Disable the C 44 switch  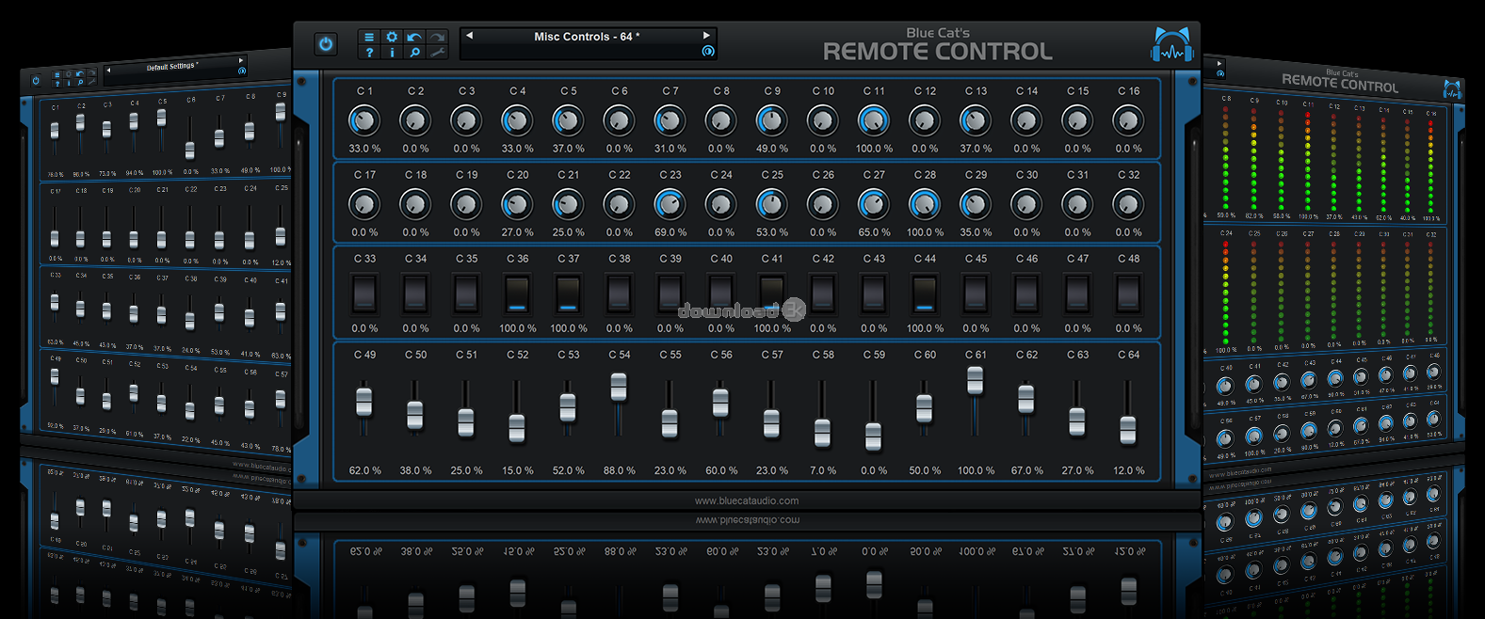(925, 294)
